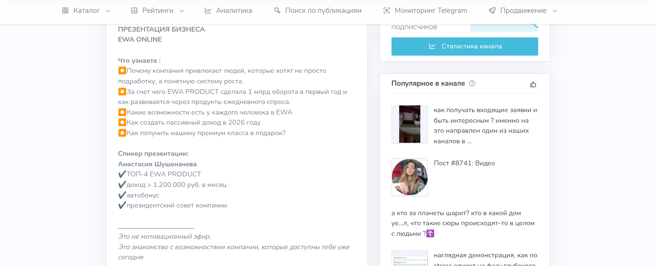Screen dimensions: 656x266
Task: Open thumbnail of наглядная демонстрация post
Action: point(410,258)
